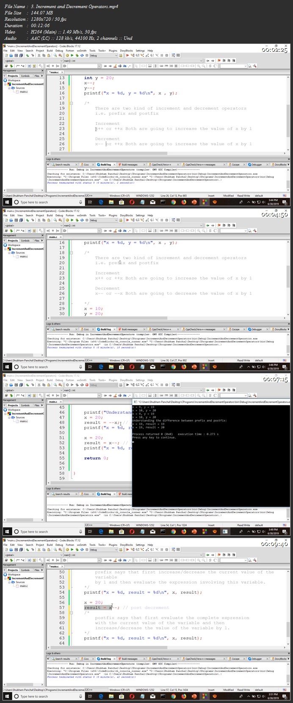Select Cscope tab in 00:04:50 frame logs panel

pos(235,329)
